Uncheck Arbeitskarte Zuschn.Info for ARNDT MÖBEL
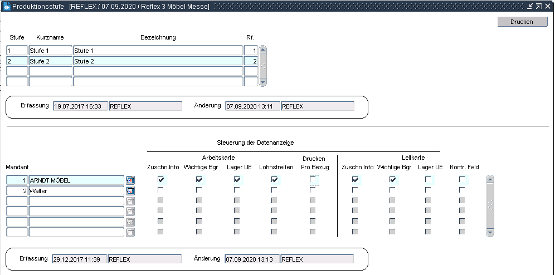Image resolution: width=555 pixels, height=275 pixels. [161, 179]
